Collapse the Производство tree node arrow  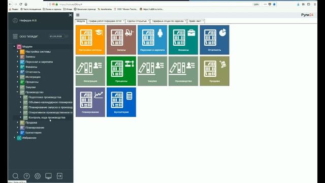pyautogui.click(x=18, y=92)
